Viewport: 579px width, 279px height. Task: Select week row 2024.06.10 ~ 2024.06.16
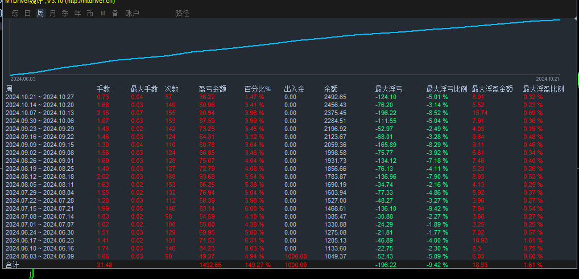[x=289, y=248]
